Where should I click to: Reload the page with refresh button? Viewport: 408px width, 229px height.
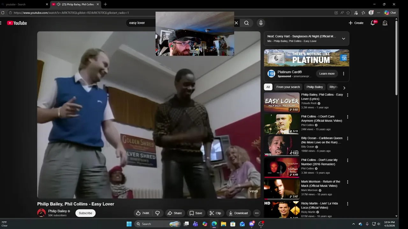(3, 13)
